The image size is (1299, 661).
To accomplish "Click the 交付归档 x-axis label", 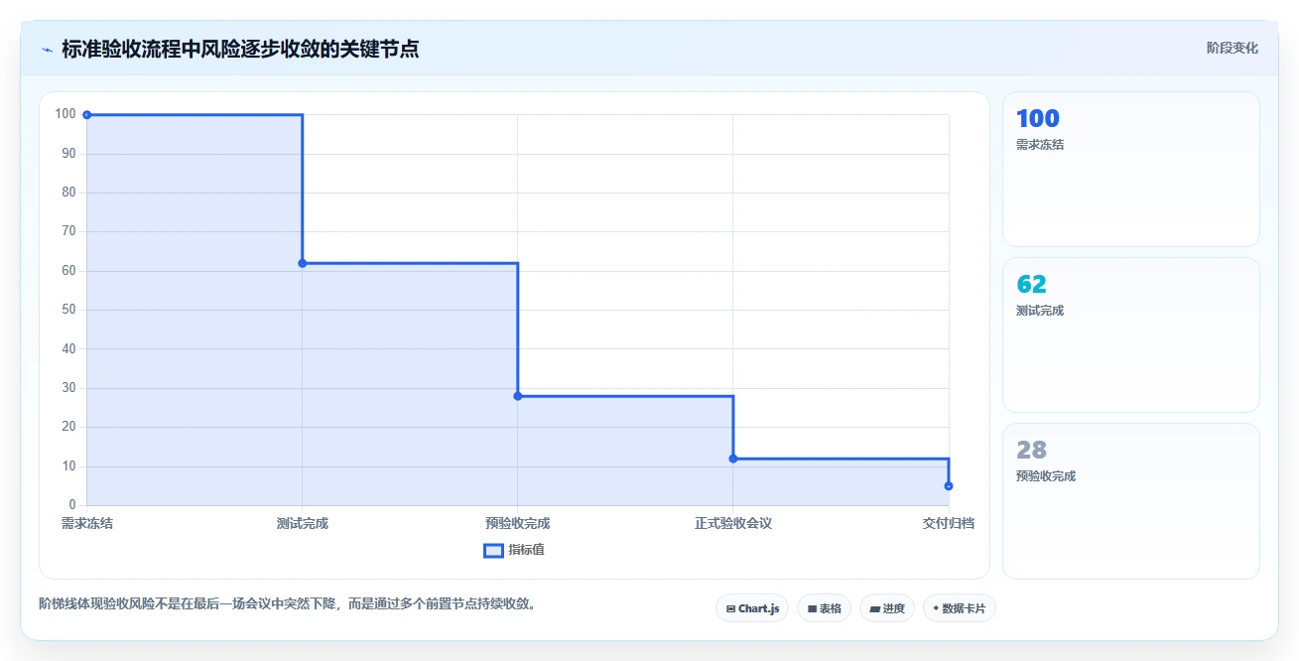I will (949, 523).
